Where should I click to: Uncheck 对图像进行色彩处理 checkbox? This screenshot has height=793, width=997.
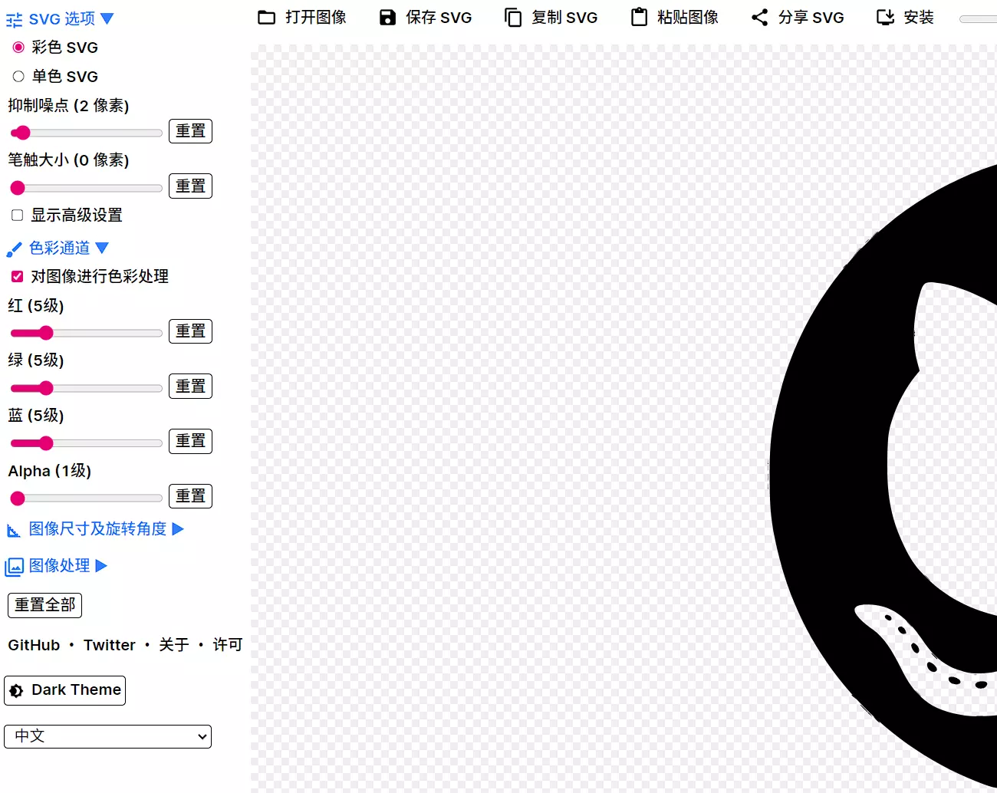coord(18,277)
